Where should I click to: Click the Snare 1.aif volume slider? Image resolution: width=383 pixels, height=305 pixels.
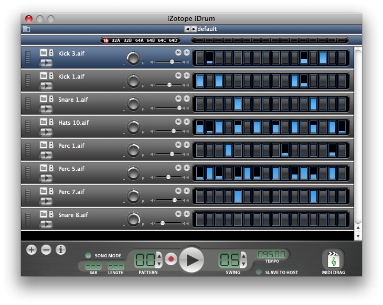[169, 108]
